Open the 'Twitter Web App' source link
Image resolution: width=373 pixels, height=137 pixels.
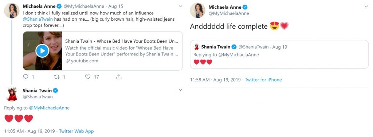click(76, 131)
